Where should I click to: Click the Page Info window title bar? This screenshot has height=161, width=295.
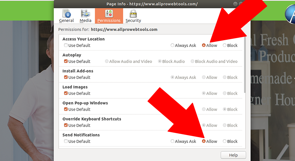click(x=152, y=4)
